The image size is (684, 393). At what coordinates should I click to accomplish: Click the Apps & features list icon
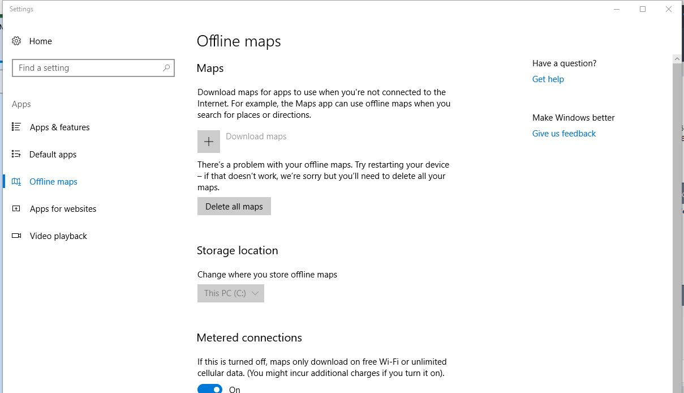[16, 127]
